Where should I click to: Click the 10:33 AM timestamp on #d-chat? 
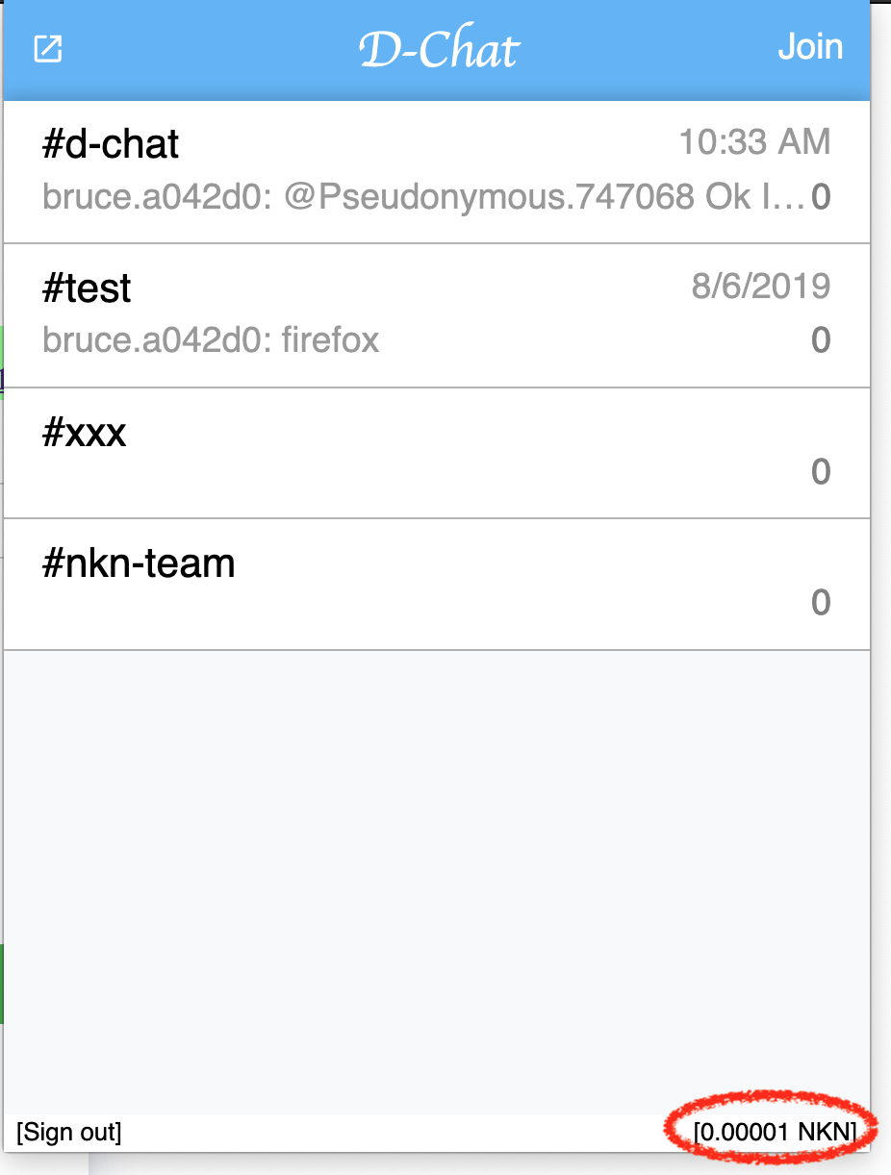[754, 142]
